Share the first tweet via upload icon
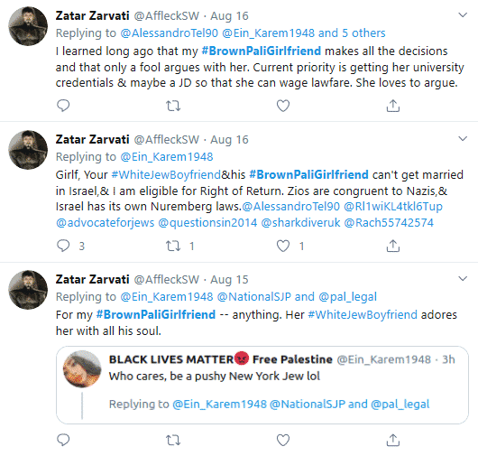 [393, 106]
